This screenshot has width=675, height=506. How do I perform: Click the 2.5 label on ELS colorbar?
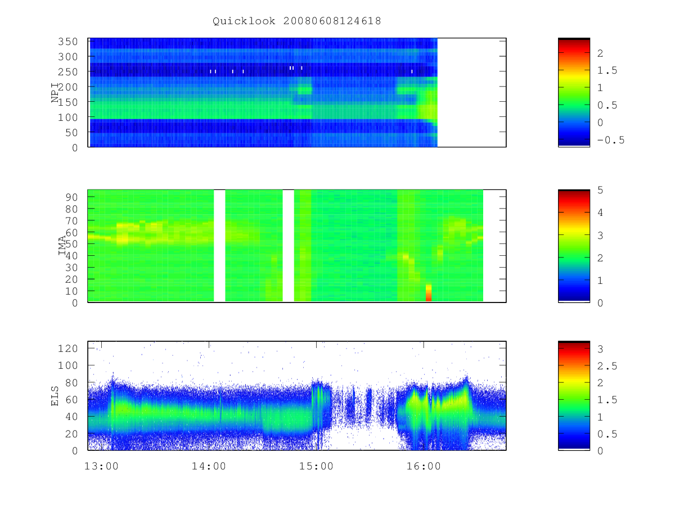607,366
